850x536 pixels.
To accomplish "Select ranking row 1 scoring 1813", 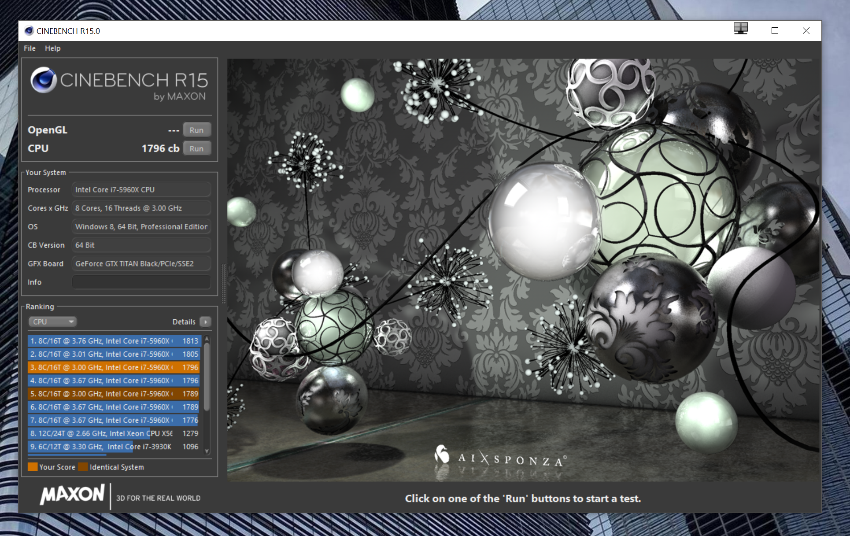I will [114, 341].
